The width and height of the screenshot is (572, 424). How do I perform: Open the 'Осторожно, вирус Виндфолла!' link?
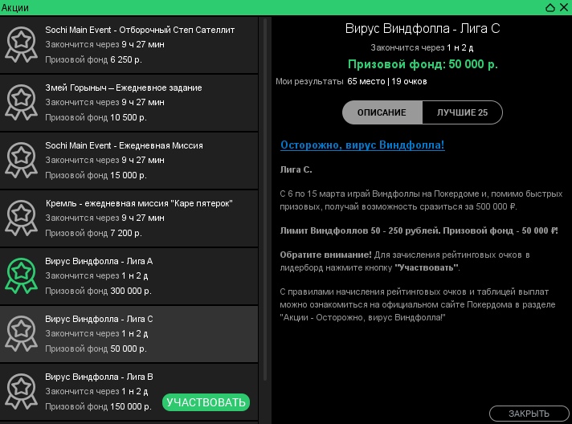[x=362, y=145]
